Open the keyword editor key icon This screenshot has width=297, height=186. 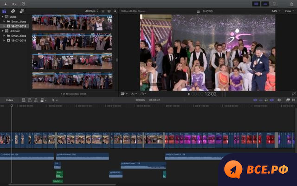[x=14, y=4]
